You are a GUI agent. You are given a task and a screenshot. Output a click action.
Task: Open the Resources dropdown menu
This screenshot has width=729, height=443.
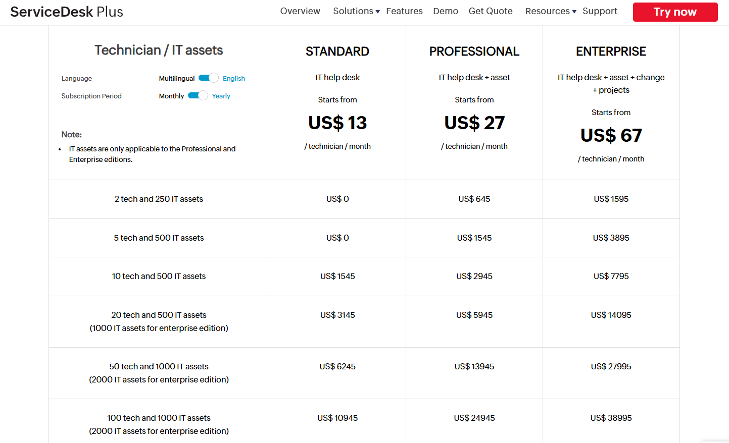[x=551, y=11]
